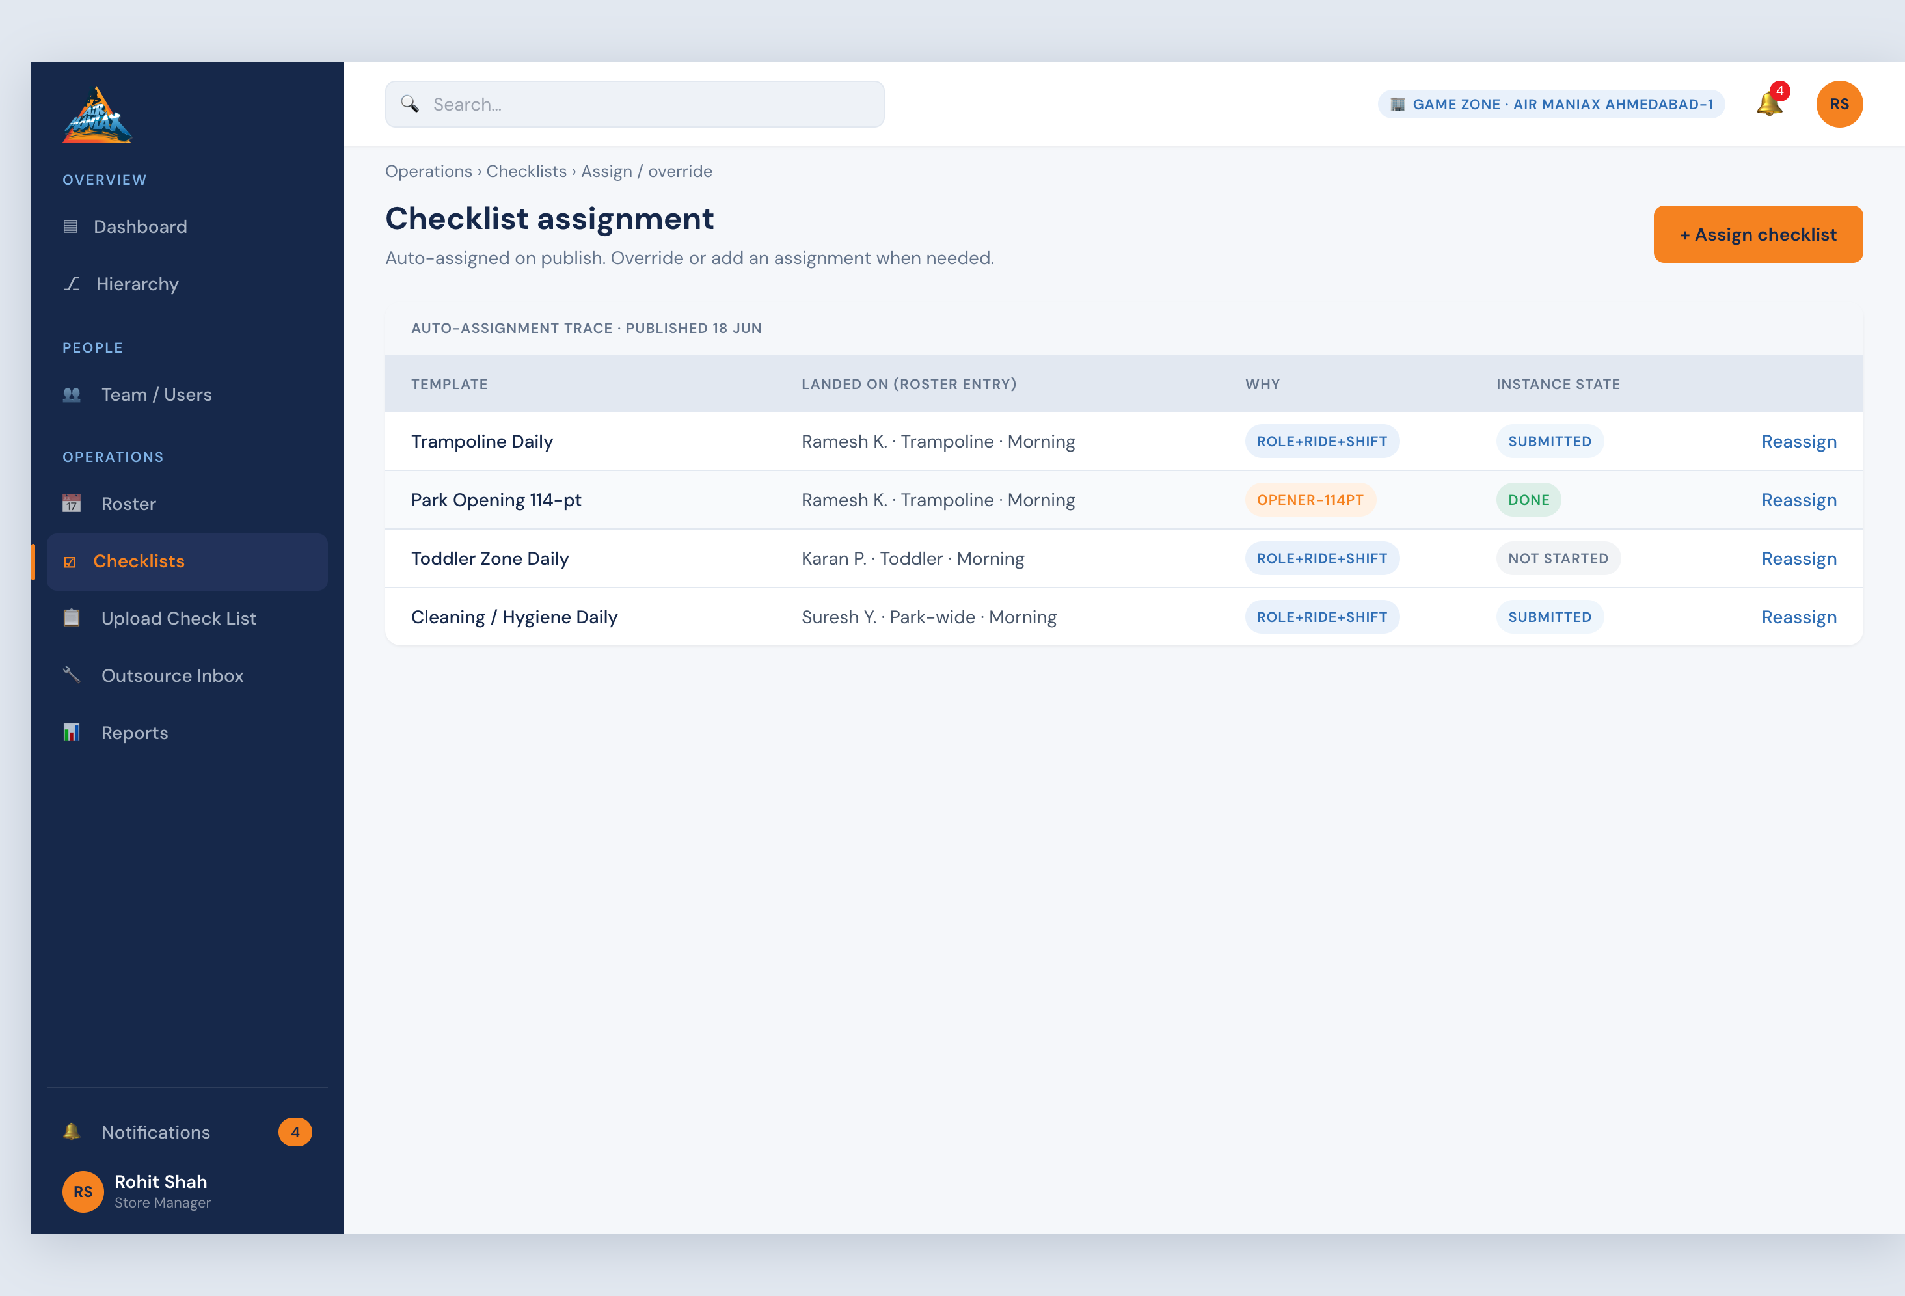Image resolution: width=1905 pixels, height=1296 pixels.
Task: Click the Store Manager role label
Action: [162, 1202]
